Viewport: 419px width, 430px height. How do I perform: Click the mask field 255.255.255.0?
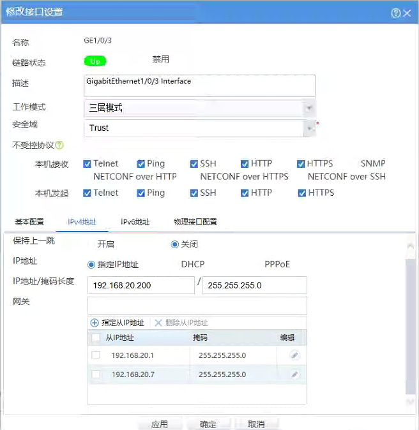point(255,285)
